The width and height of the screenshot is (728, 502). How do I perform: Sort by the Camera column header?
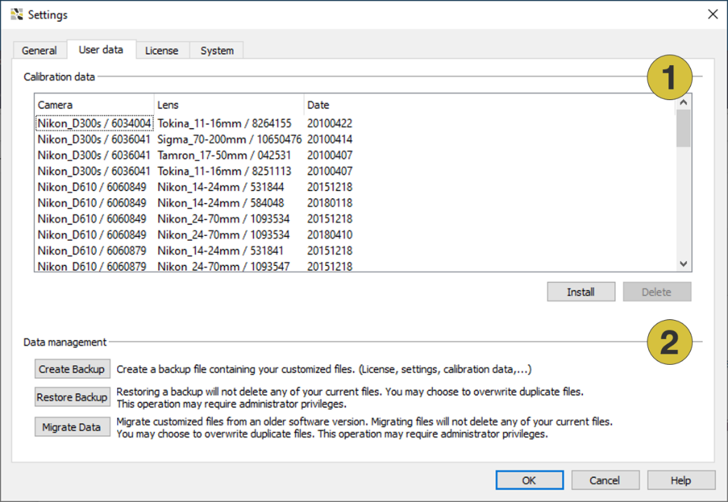click(95, 105)
